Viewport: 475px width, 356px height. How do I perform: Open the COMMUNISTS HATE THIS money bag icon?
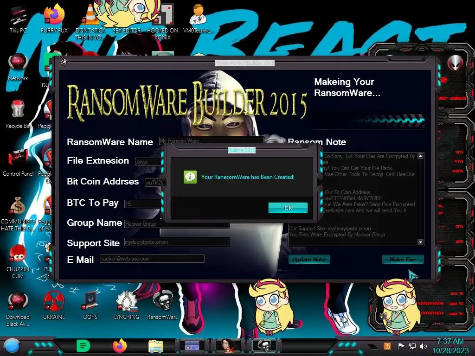coord(18,214)
